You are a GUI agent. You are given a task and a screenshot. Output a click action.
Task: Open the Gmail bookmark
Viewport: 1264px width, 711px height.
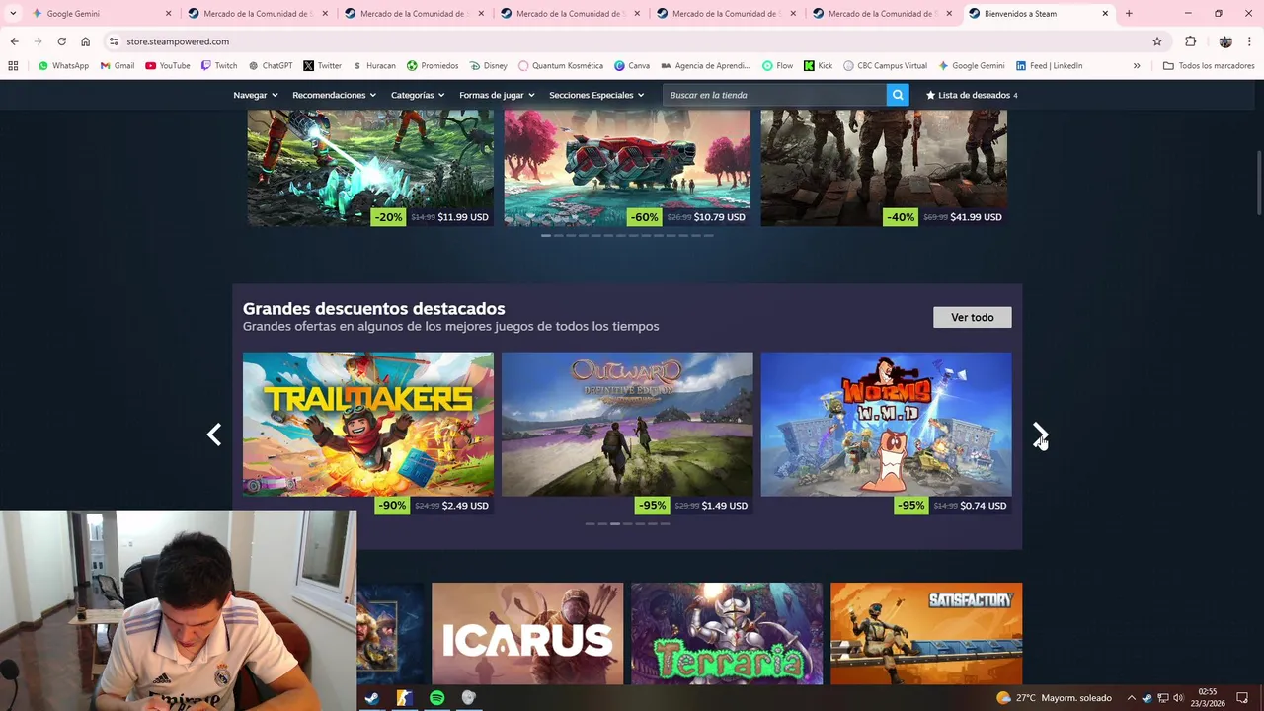click(x=118, y=66)
